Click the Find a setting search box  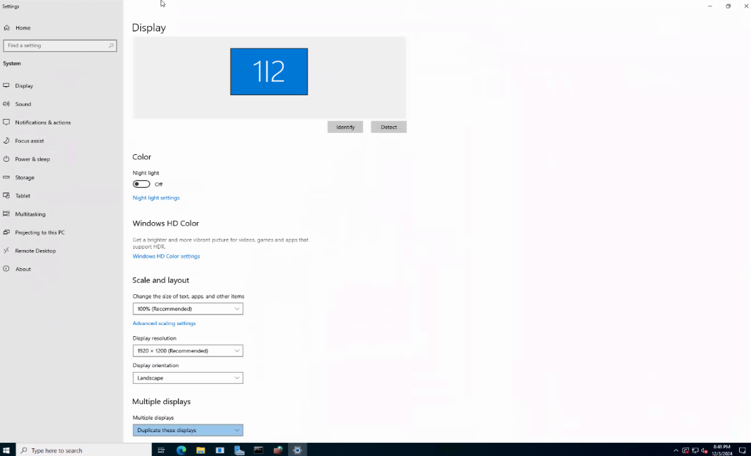coord(60,46)
